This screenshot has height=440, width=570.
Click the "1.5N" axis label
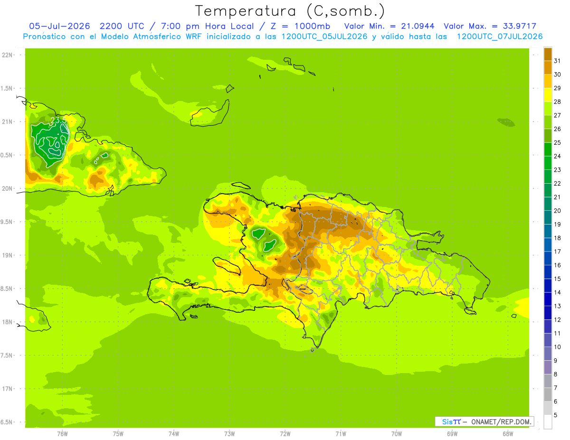tap(7, 88)
